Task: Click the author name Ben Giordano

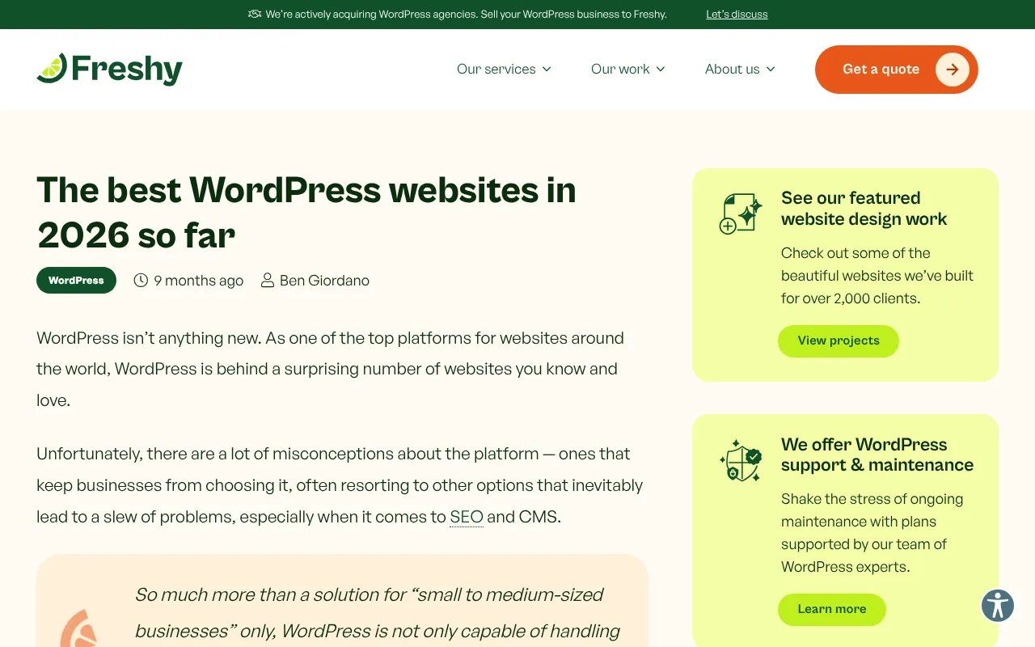Action: 324,281
